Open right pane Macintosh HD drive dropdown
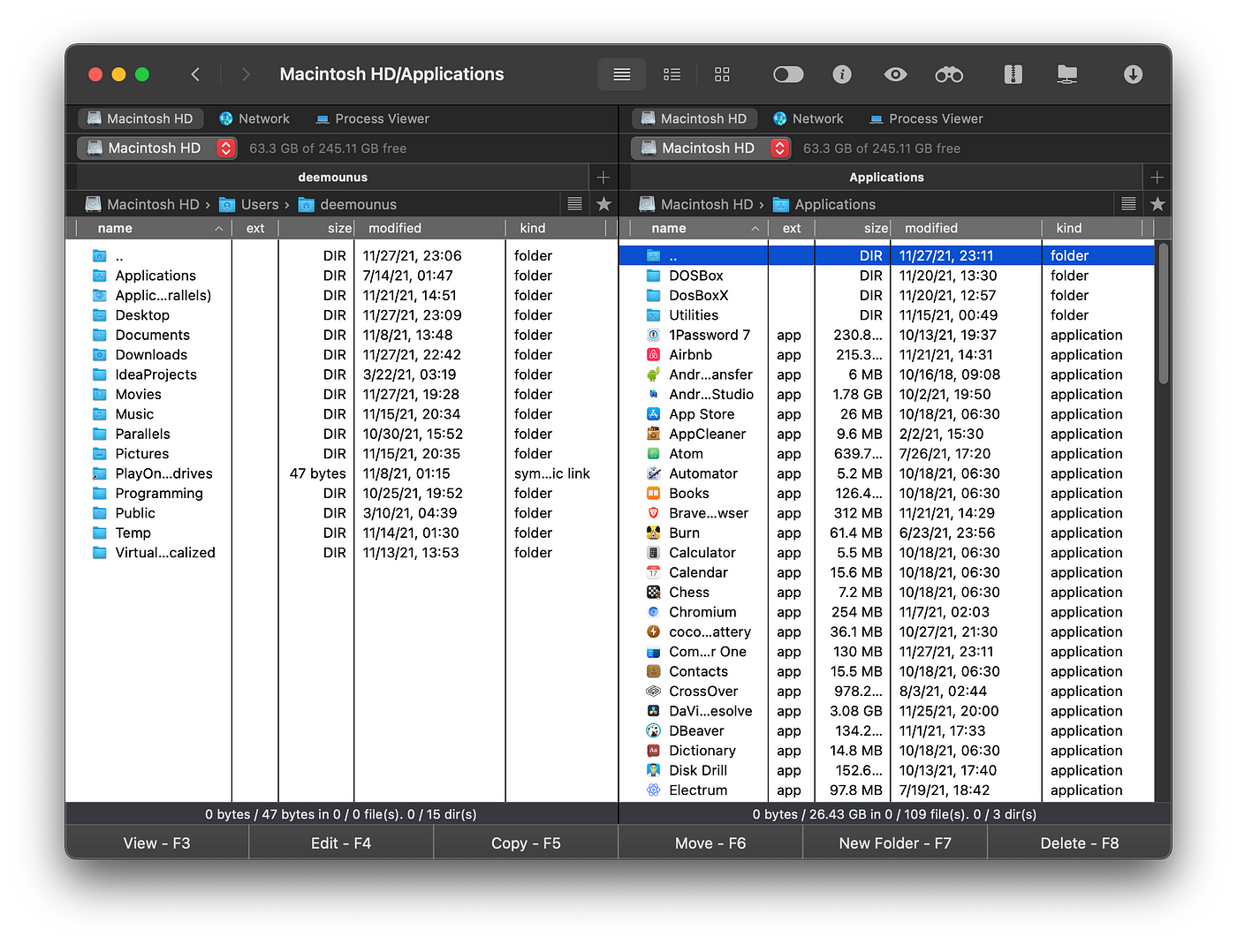This screenshot has height=945, width=1237. coord(711,148)
